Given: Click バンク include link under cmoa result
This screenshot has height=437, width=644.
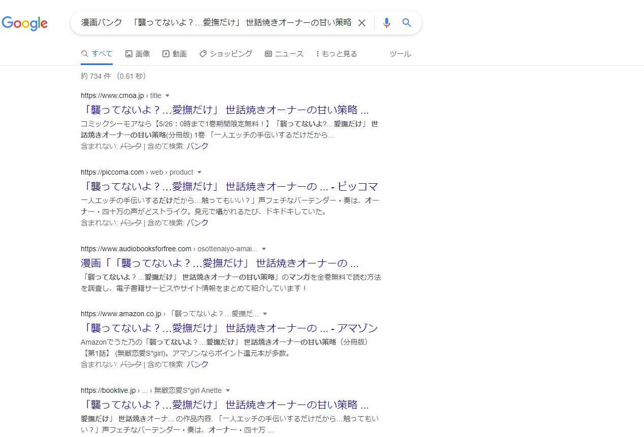Looking at the screenshot, I should [x=197, y=146].
